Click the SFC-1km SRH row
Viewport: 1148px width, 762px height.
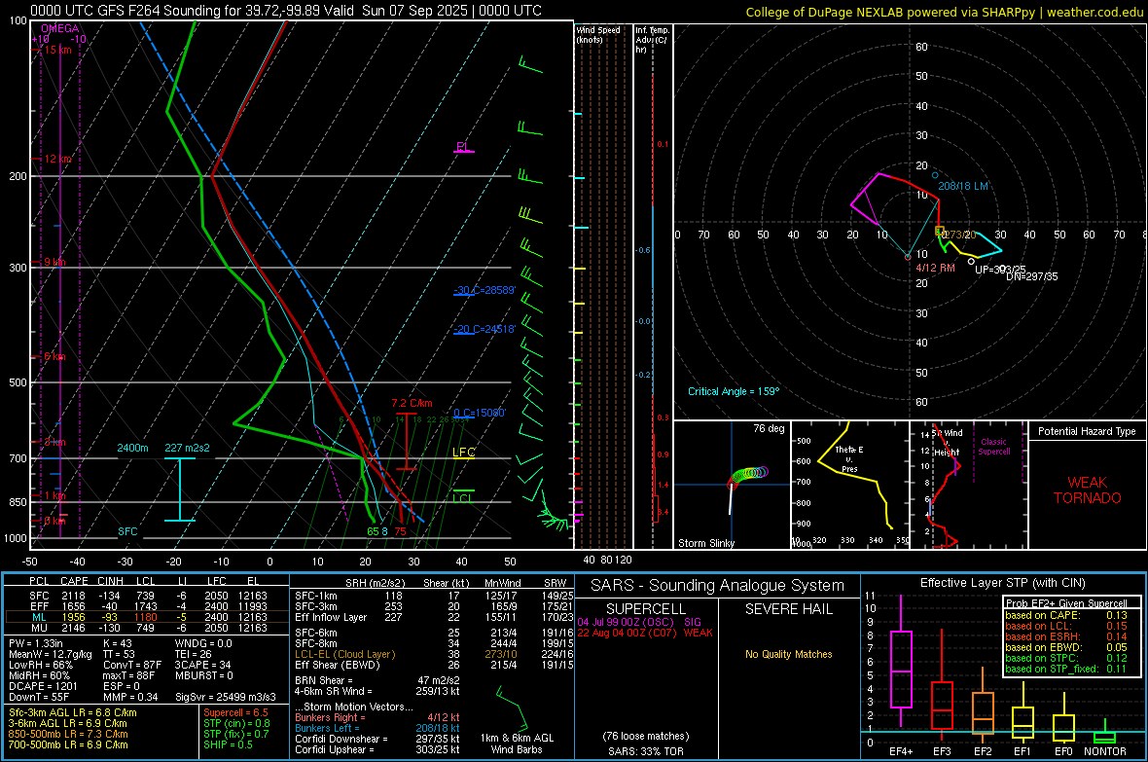coord(434,596)
